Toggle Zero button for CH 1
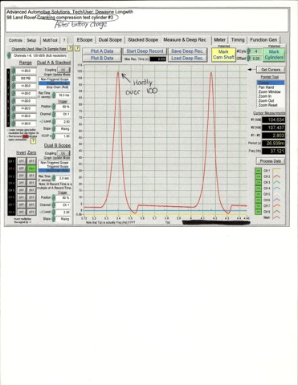The width and height of the screenshot is (298, 385). [31, 161]
